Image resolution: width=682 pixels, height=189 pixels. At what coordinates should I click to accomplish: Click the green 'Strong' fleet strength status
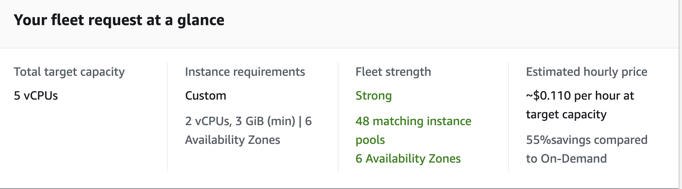pyautogui.click(x=373, y=96)
